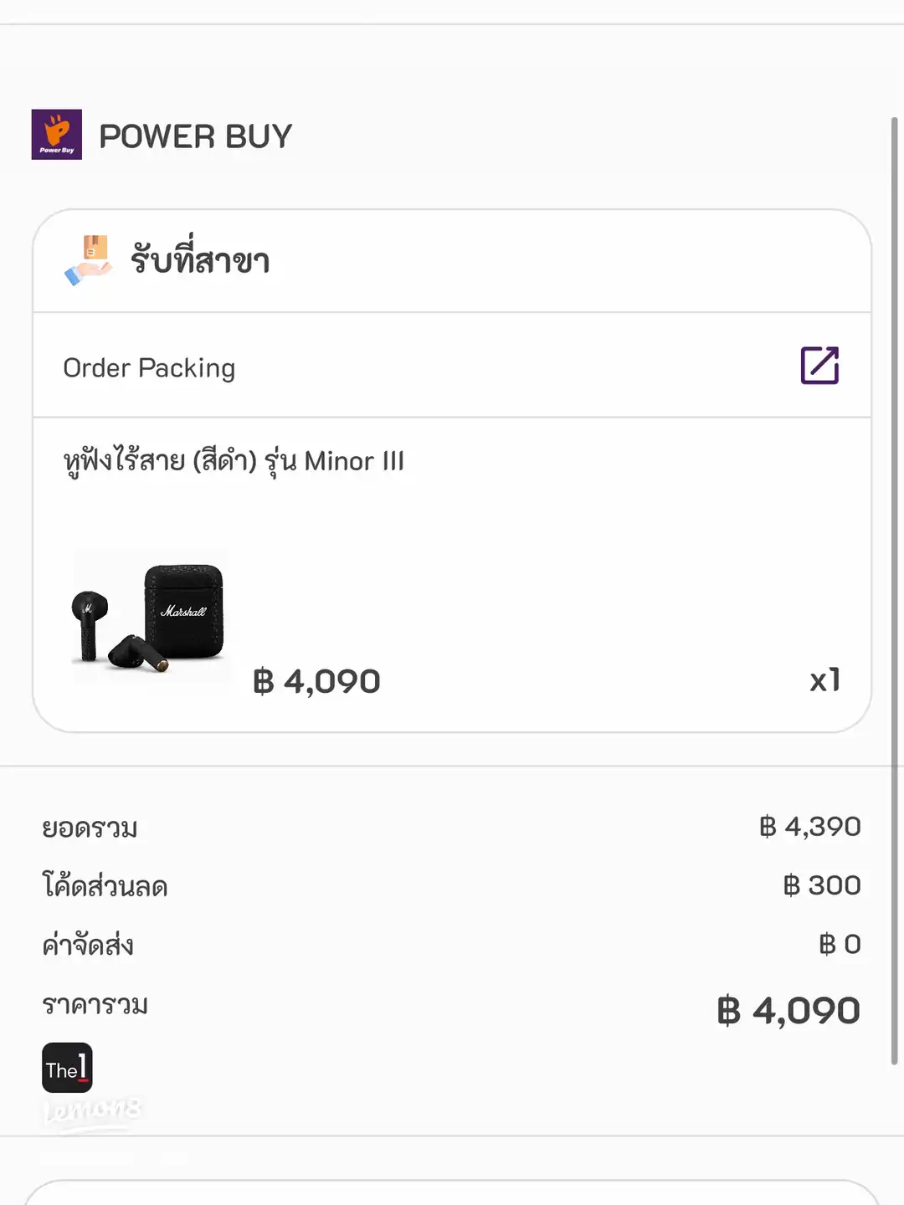
Task: Tap The 1 membership icon
Action: tap(67, 1068)
